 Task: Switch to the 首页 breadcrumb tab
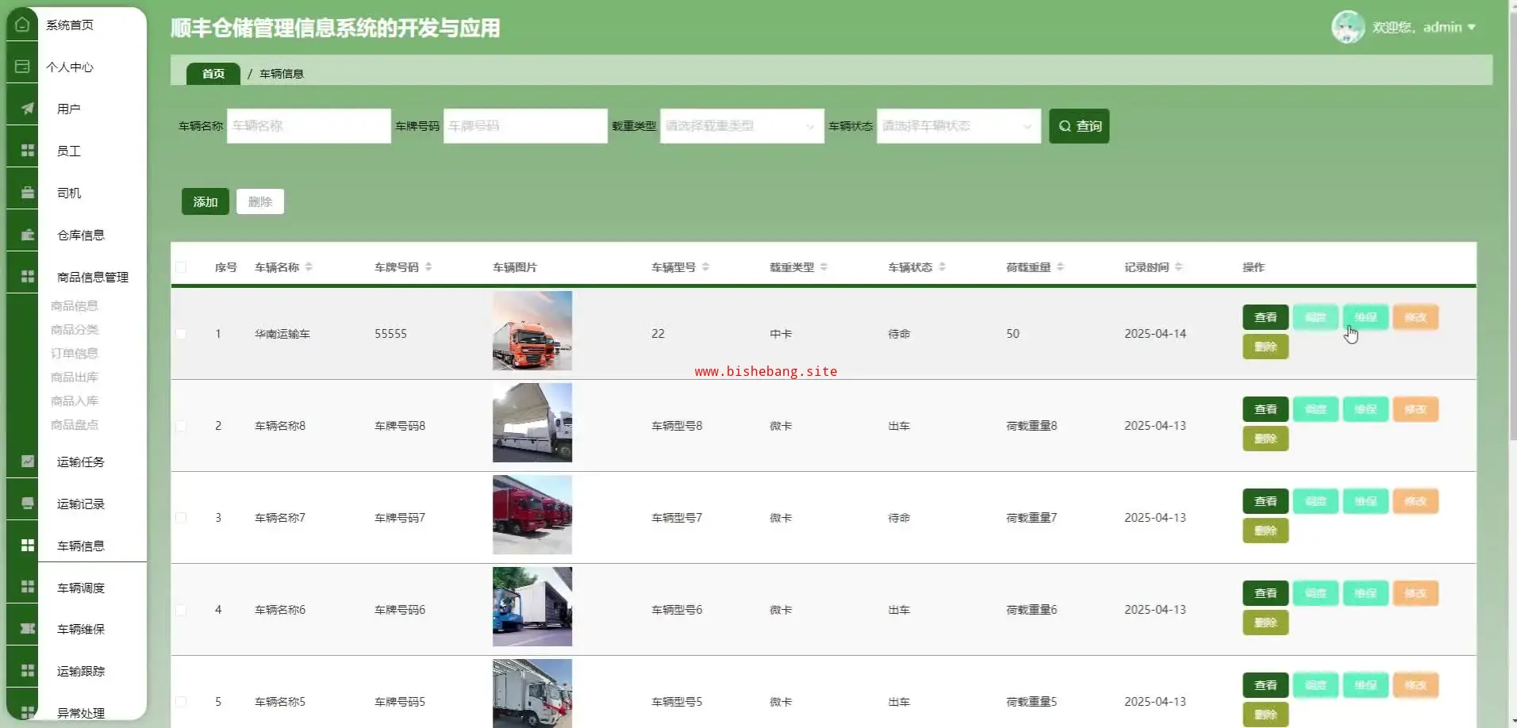[x=213, y=74]
